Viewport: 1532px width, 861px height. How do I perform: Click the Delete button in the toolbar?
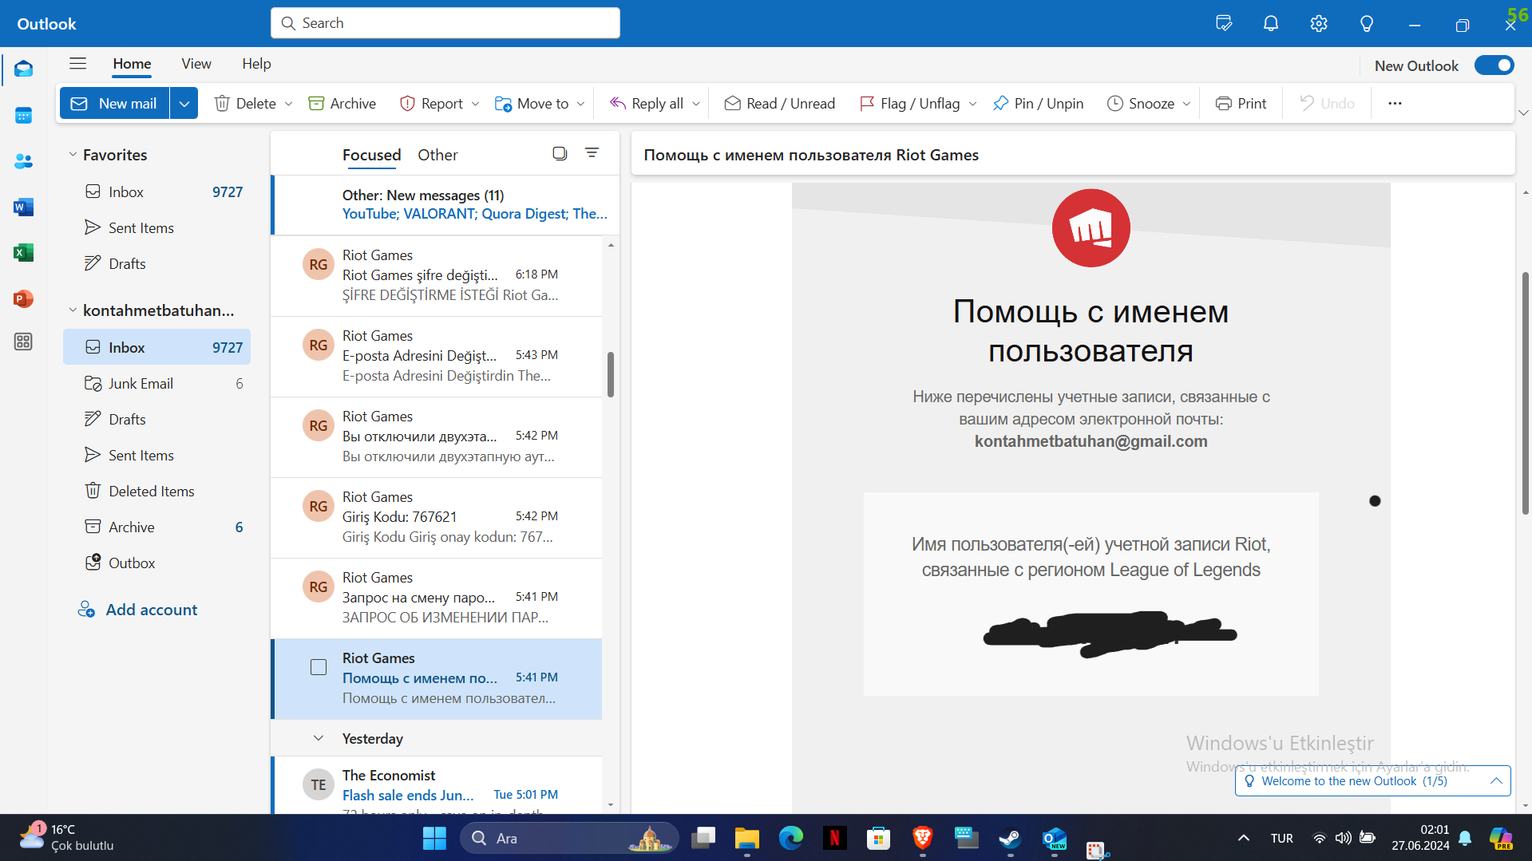coord(246,104)
